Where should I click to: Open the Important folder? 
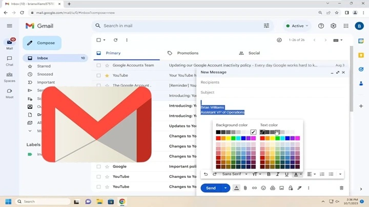pyautogui.click(x=46, y=82)
